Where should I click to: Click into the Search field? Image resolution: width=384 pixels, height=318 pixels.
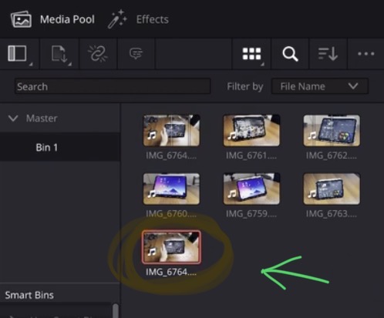(113, 86)
